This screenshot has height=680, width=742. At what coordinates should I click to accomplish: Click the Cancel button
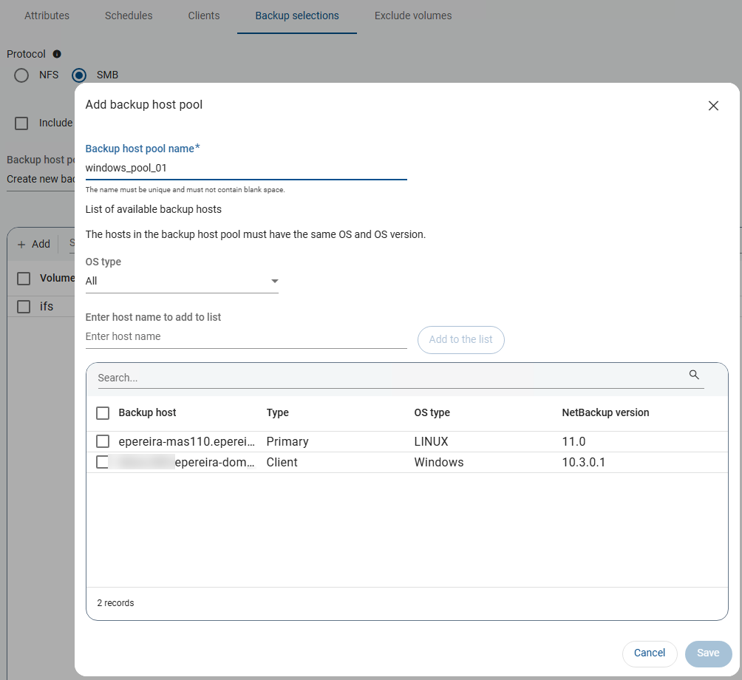[x=650, y=653]
